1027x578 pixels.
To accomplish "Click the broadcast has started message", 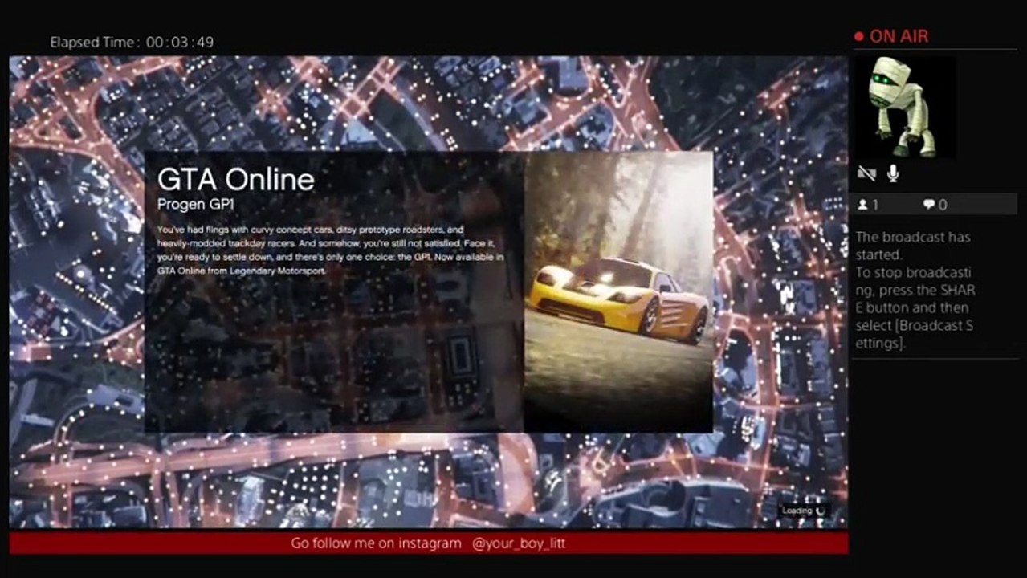I will pyautogui.click(x=915, y=290).
